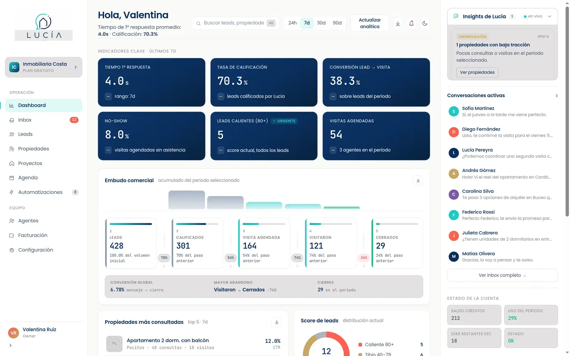Image resolution: width=570 pixels, height=356 pixels.
Task: Click the Insights de Lucía chat icon
Action: point(456,16)
